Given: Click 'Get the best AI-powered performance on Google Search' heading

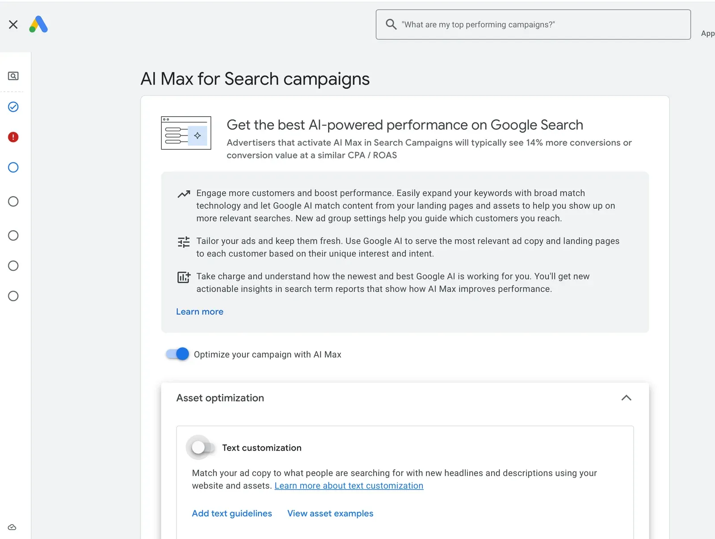Looking at the screenshot, I should pos(405,125).
